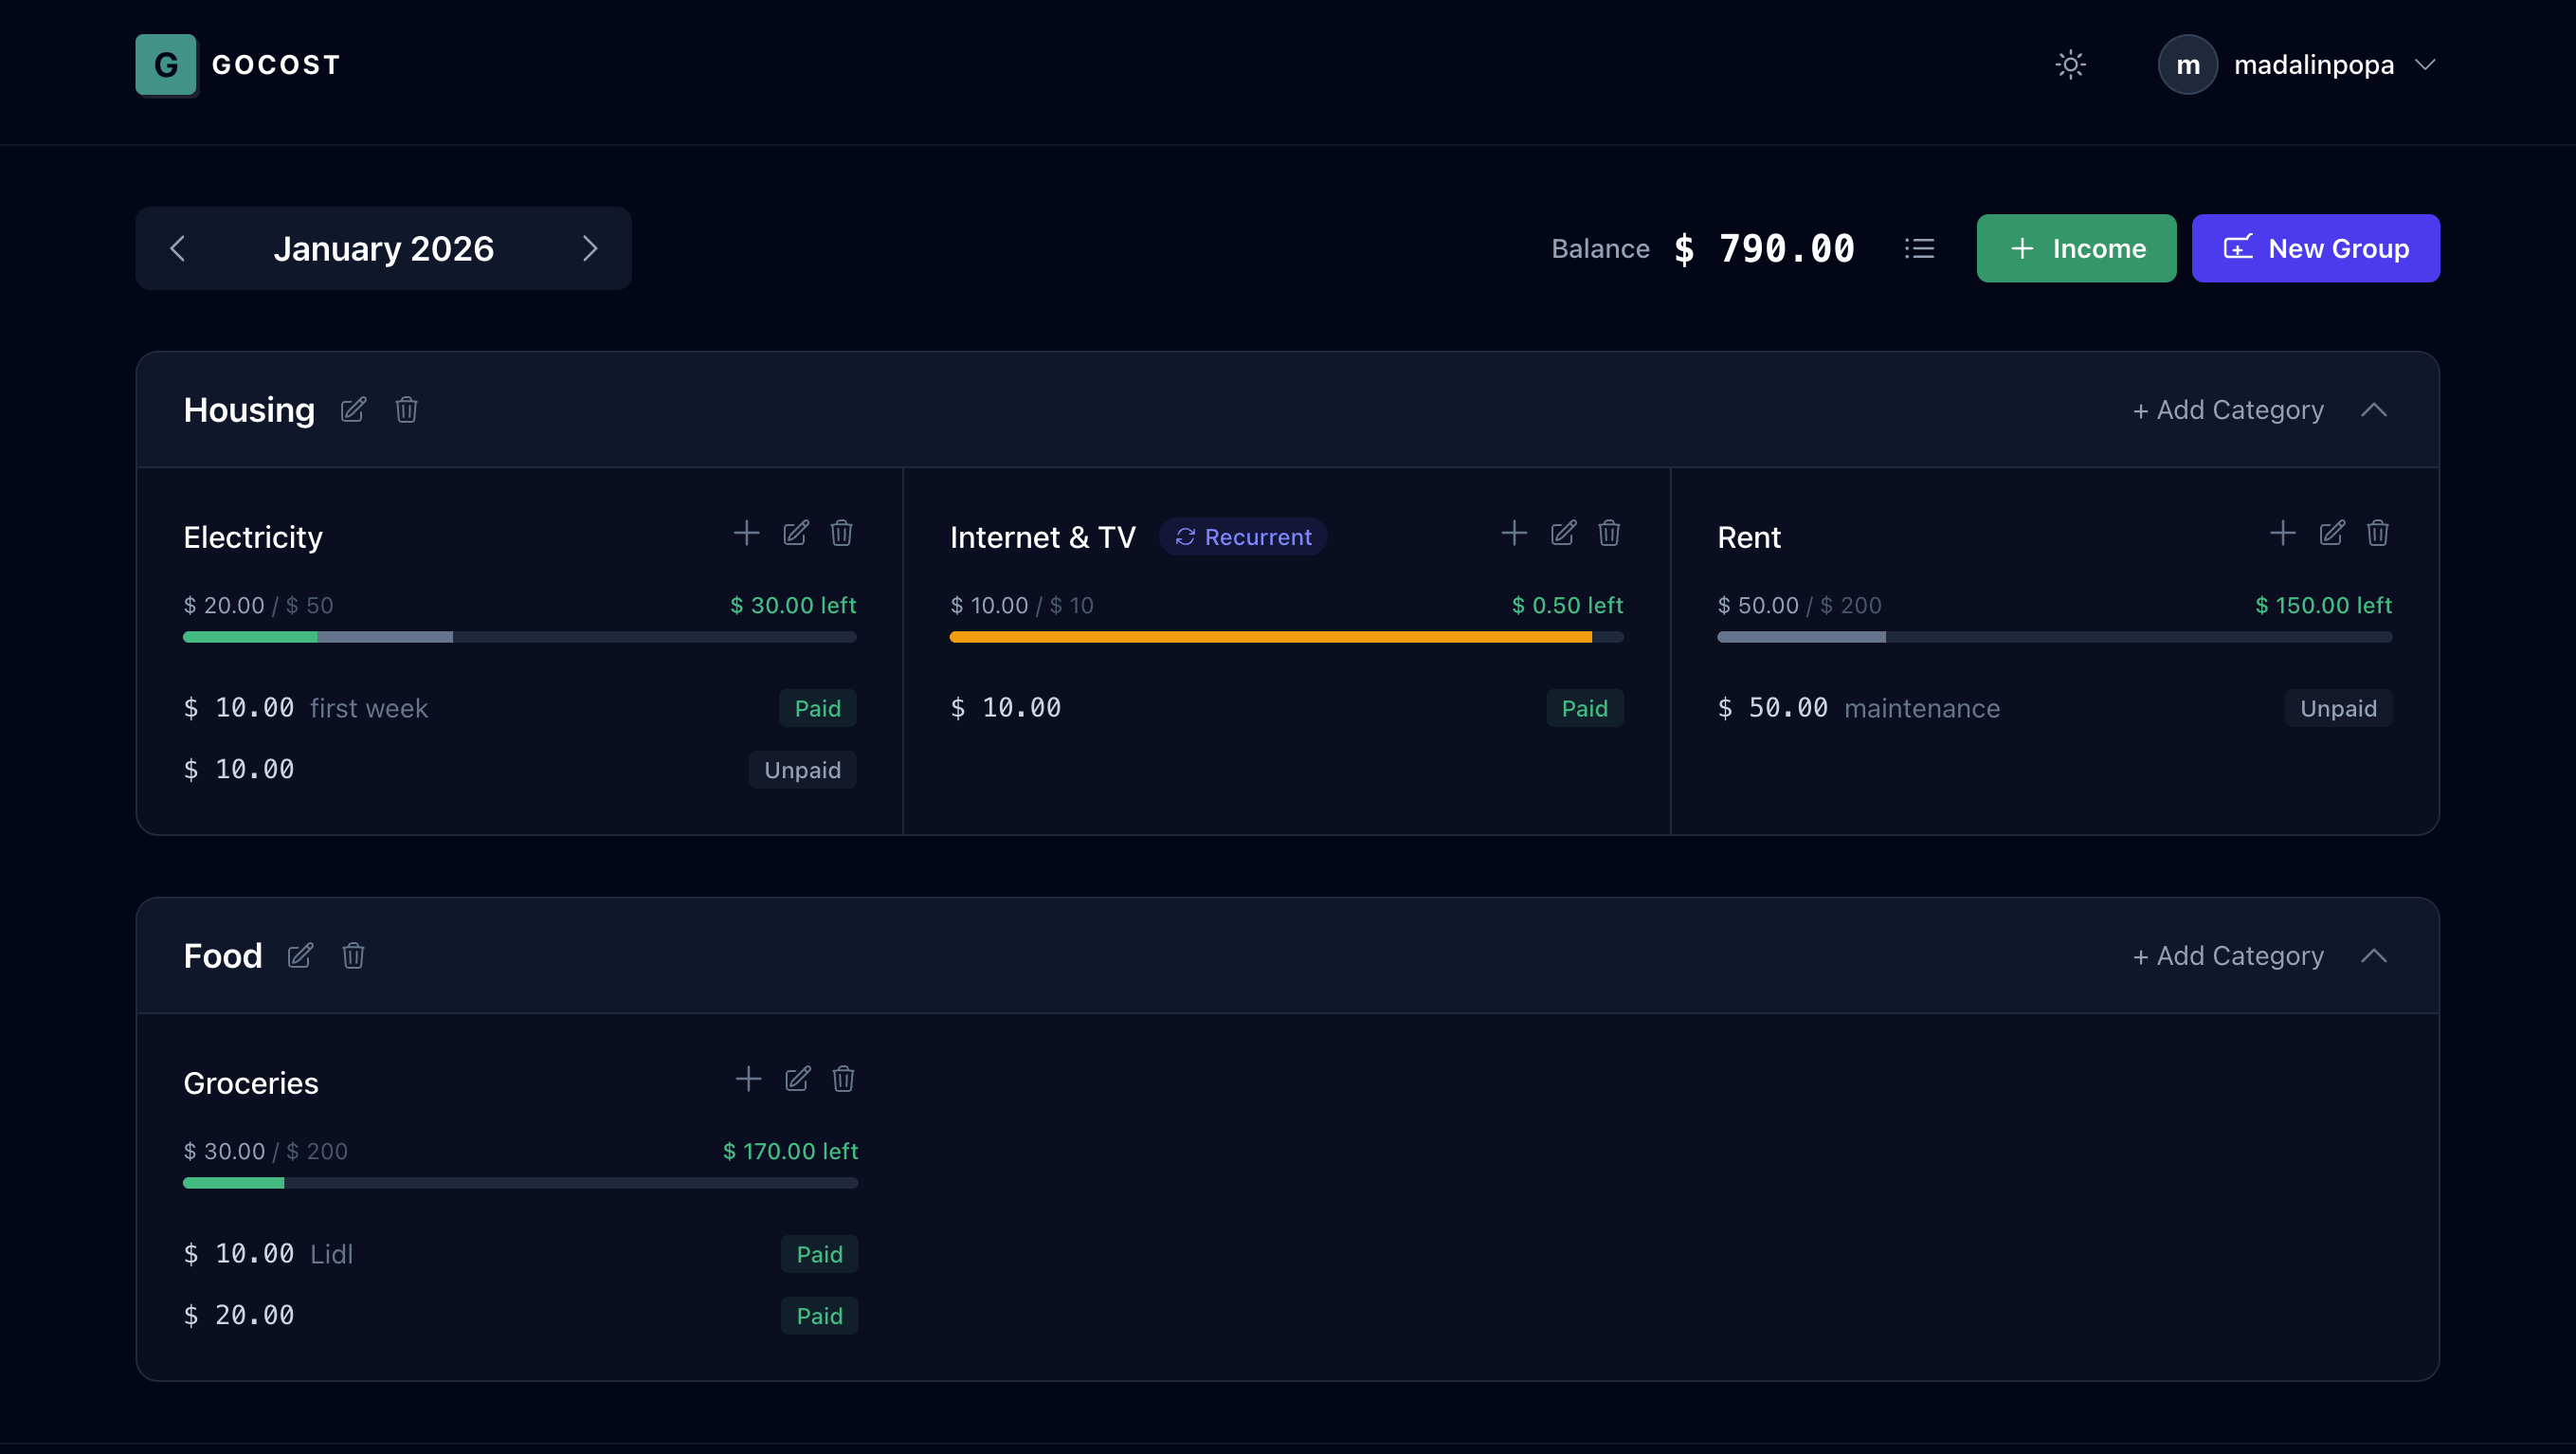Click the Rent category title
Screen dimensions: 2576x1454
click(x=1749, y=537)
